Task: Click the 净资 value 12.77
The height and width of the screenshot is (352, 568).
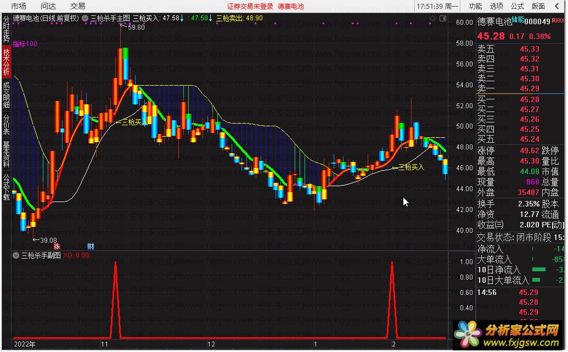Action: 530,214
